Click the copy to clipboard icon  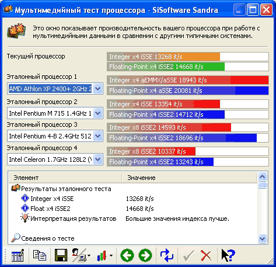tap(40, 255)
